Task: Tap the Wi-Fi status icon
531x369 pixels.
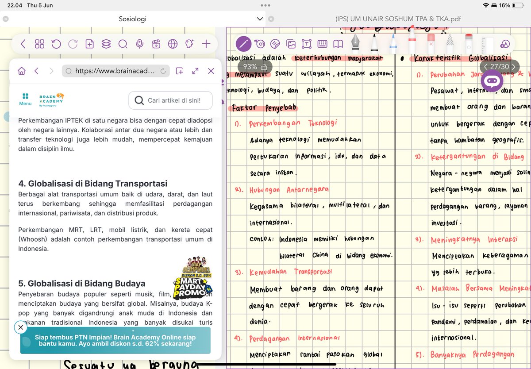Action: [x=486, y=5]
